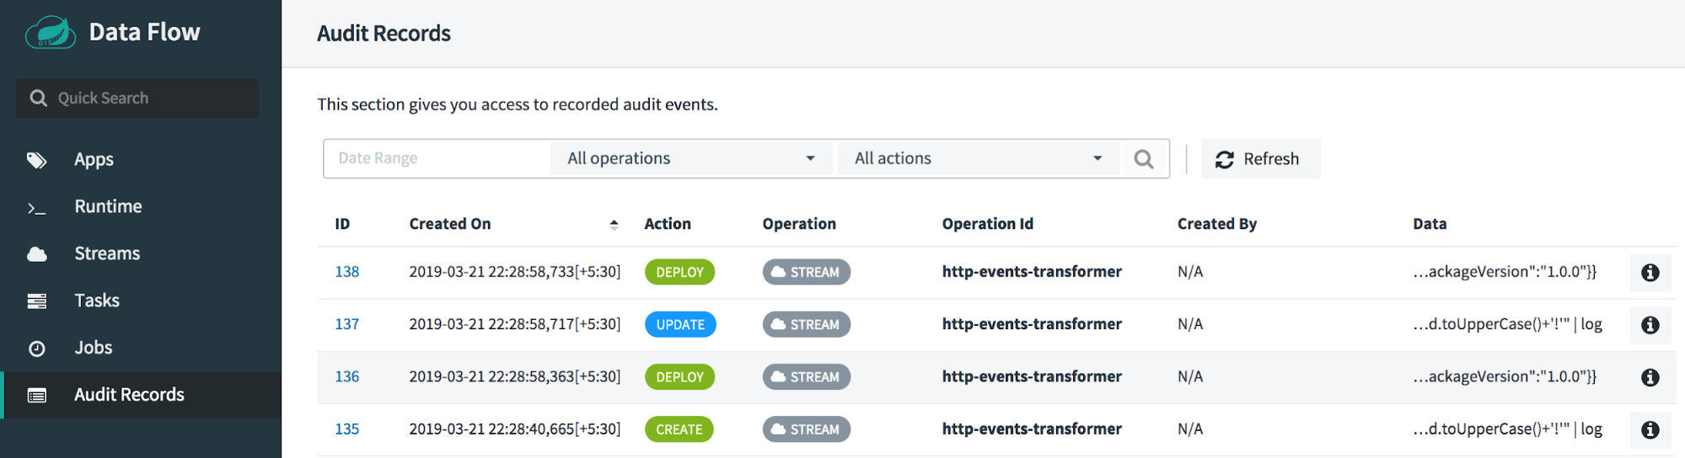This screenshot has height=458, width=1685.
Task: Expand the All actions dropdown
Action: click(978, 158)
